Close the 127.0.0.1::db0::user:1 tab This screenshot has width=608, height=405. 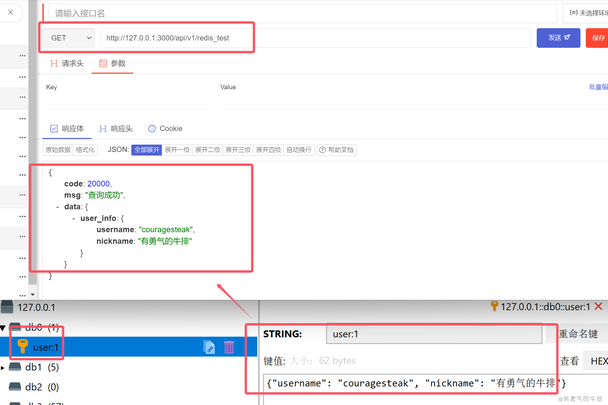coord(599,306)
